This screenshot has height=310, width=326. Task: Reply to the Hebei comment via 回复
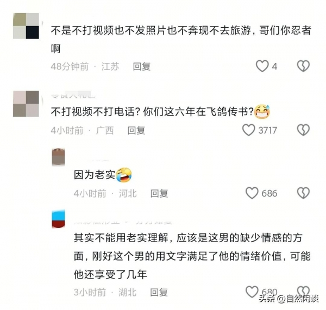pyautogui.click(x=159, y=193)
